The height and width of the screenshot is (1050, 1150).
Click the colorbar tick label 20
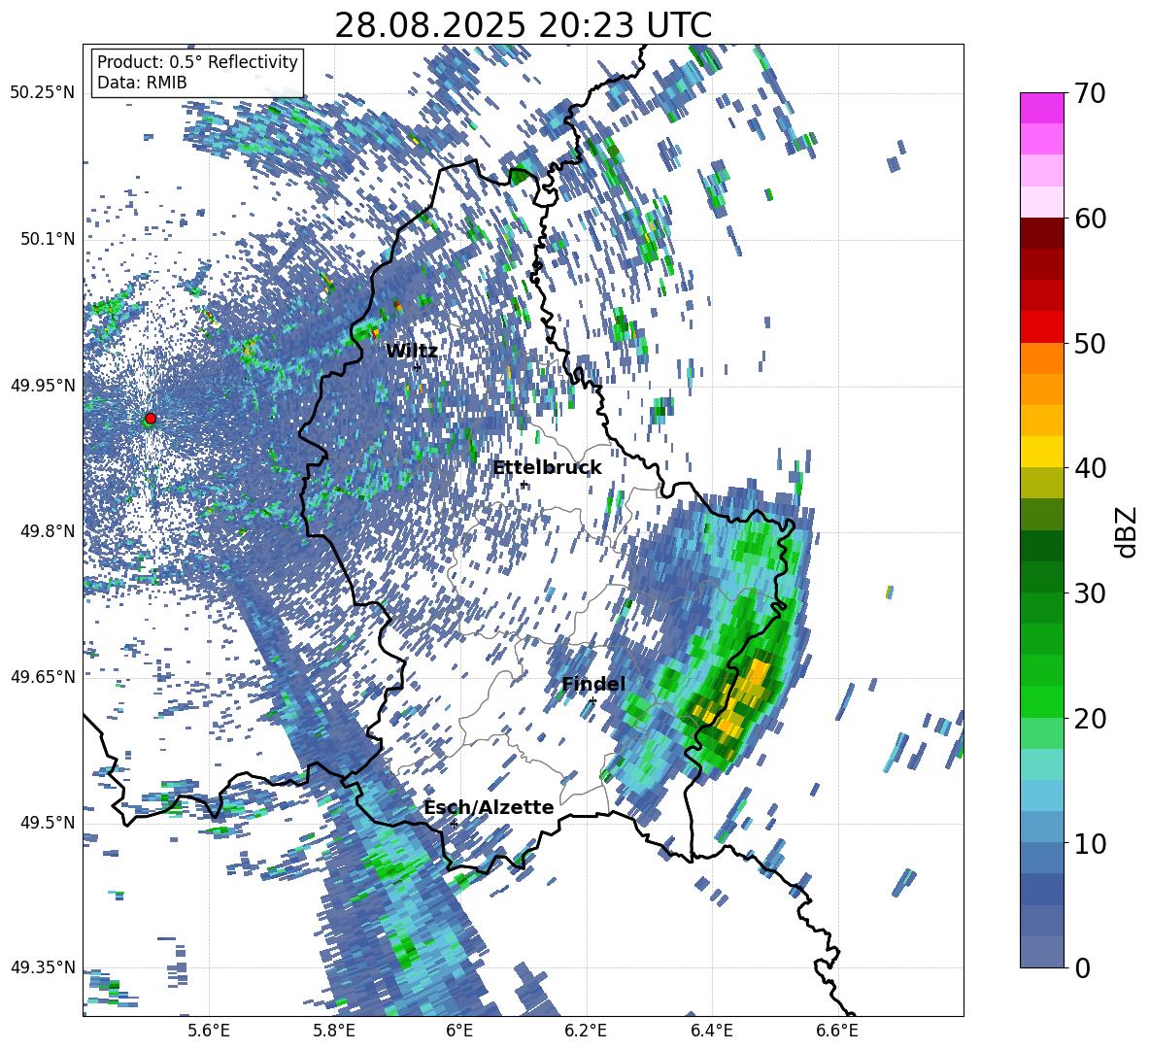coord(1089,719)
